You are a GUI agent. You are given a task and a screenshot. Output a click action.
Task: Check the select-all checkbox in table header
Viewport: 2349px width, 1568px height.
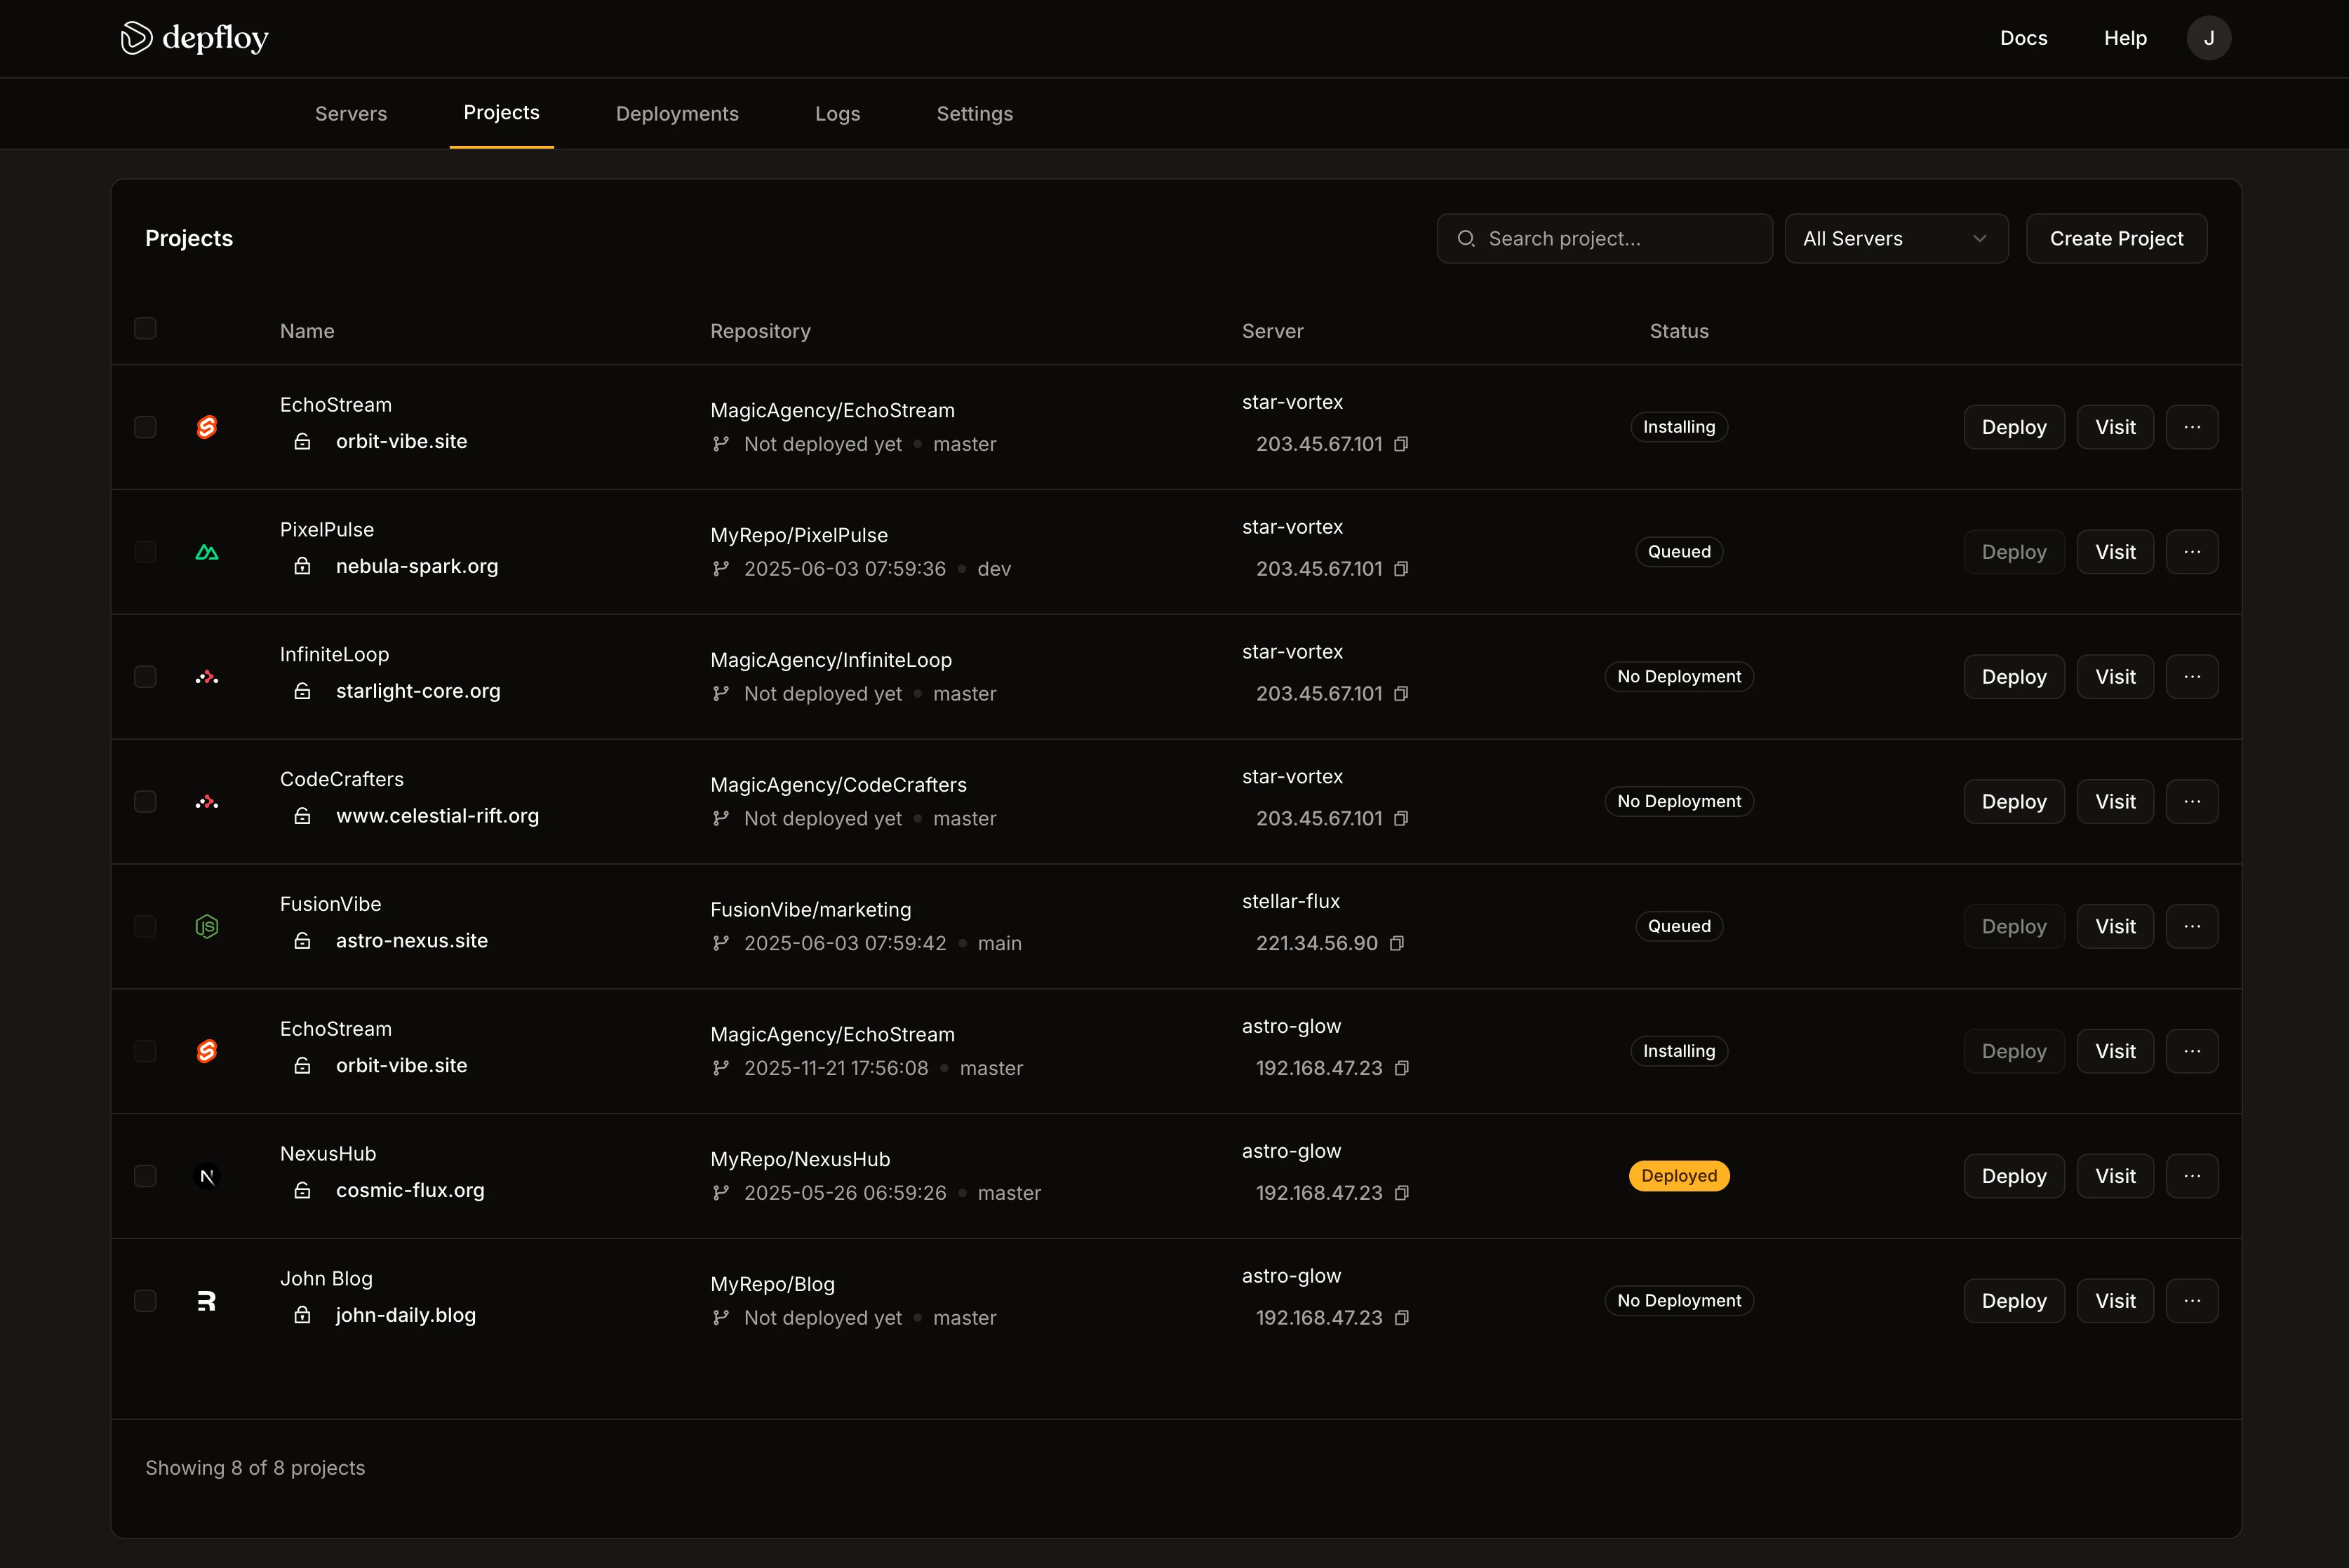pyautogui.click(x=145, y=328)
